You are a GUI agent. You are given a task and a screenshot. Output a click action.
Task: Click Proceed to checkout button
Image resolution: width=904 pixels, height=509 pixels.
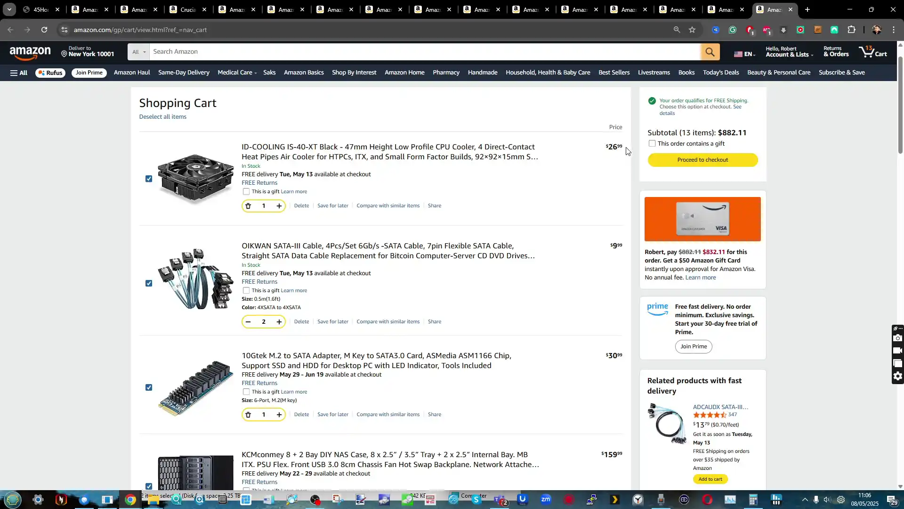click(702, 160)
